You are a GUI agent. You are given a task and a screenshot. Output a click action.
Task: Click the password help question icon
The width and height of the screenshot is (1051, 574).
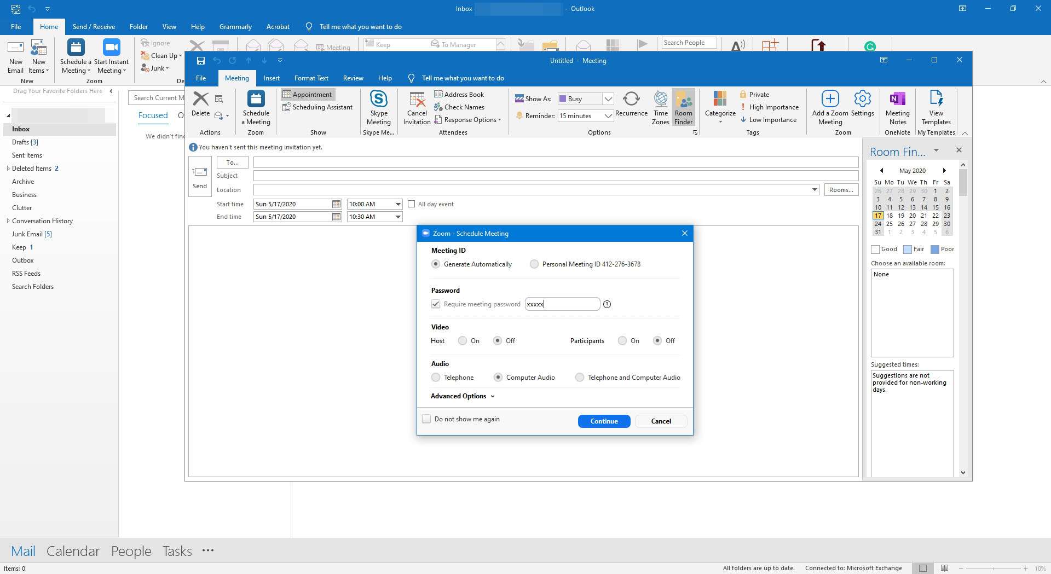click(607, 304)
